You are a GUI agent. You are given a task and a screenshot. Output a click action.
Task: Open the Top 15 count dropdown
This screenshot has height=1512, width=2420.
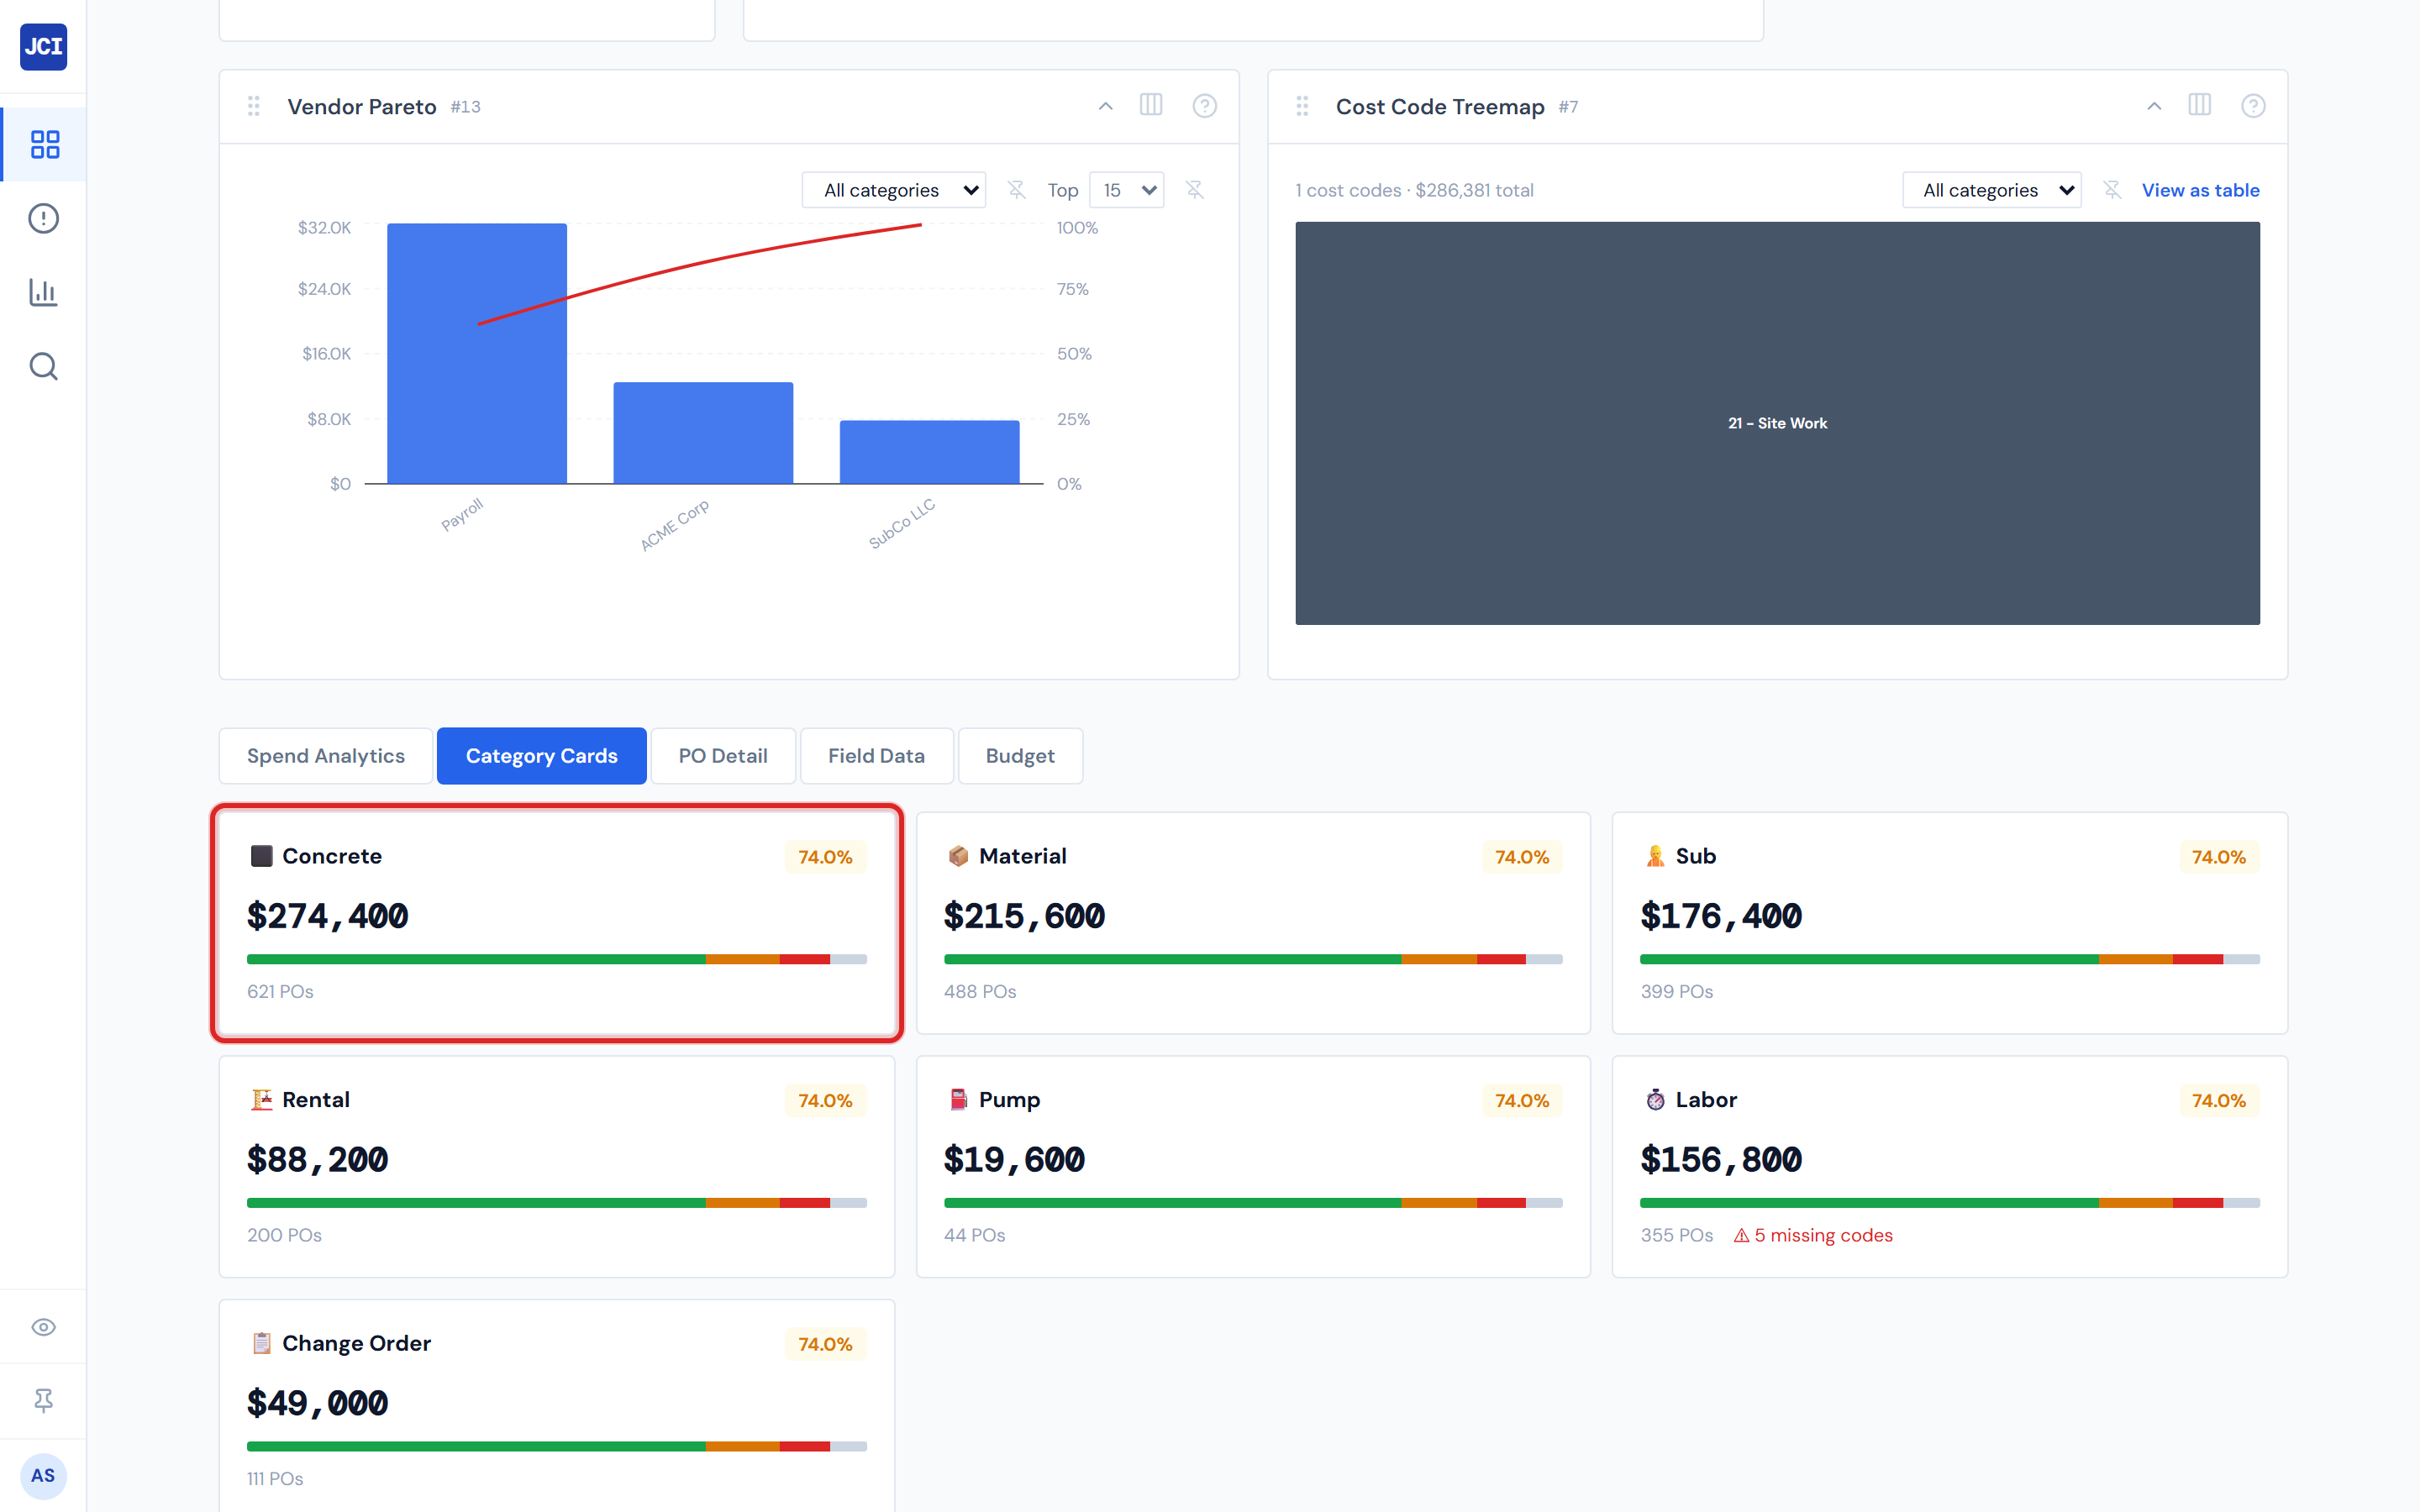click(x=1126, y=190)
